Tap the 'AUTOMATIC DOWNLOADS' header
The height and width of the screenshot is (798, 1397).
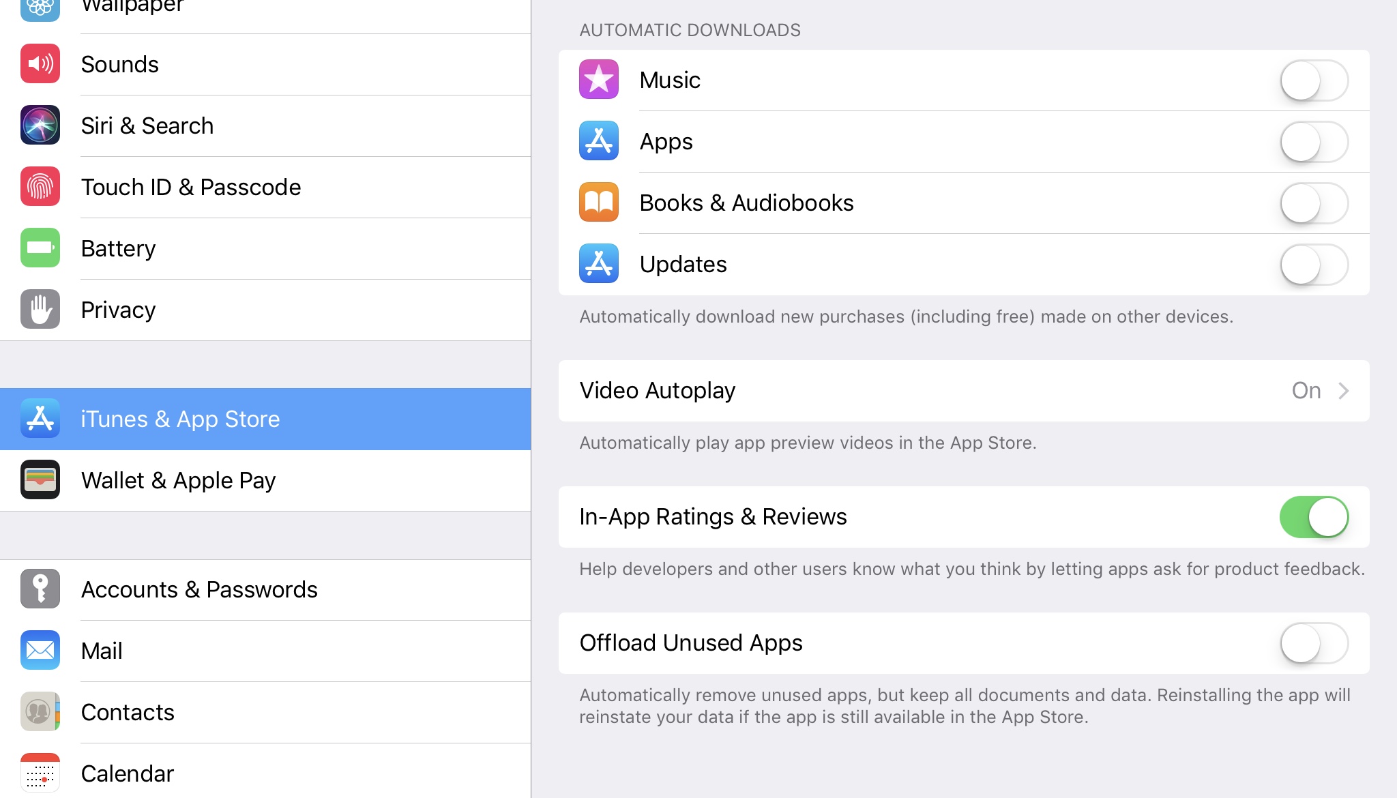pyautogui.click(x=690, y=30)
